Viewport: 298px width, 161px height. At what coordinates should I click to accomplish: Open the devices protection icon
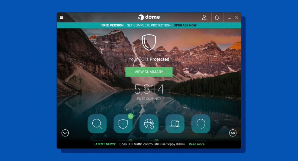(x=175, y=124)
